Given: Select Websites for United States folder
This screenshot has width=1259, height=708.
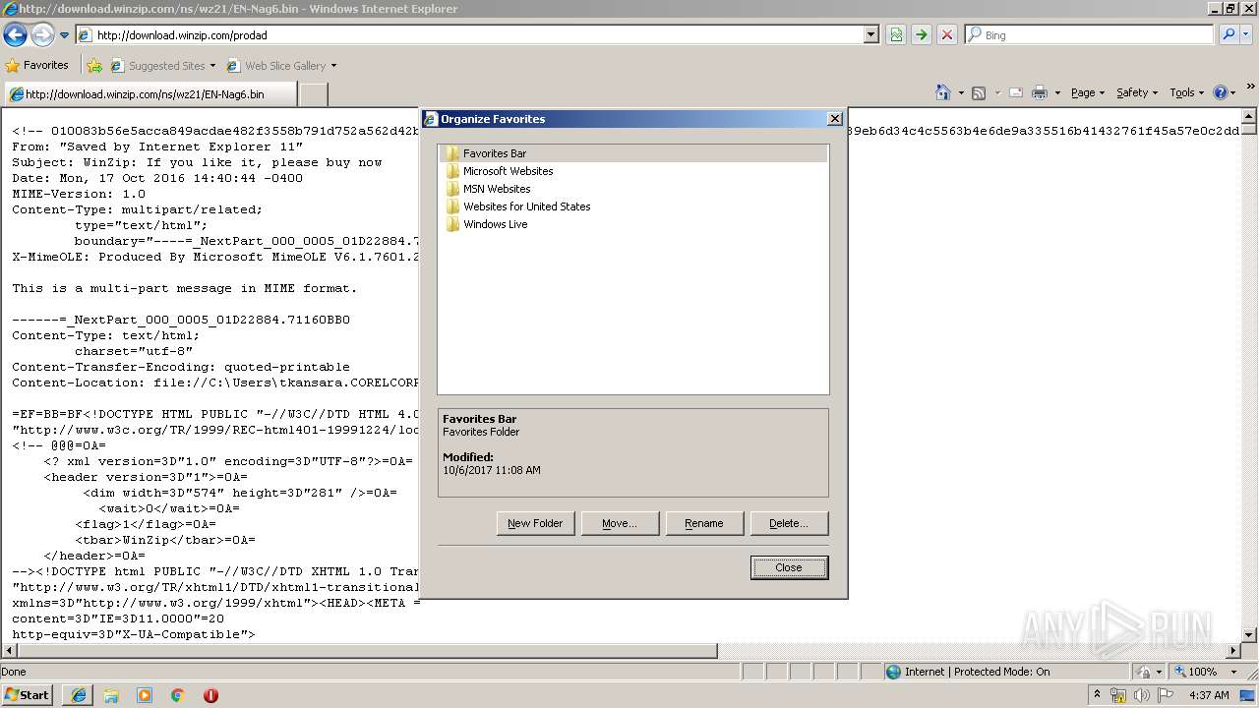Looking at the screenshot, I should [x=517, y=206].
